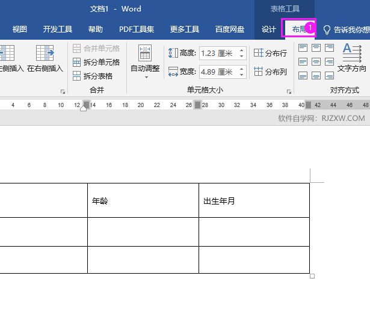Select the 布局 (Layout) tab

(298, 29)
